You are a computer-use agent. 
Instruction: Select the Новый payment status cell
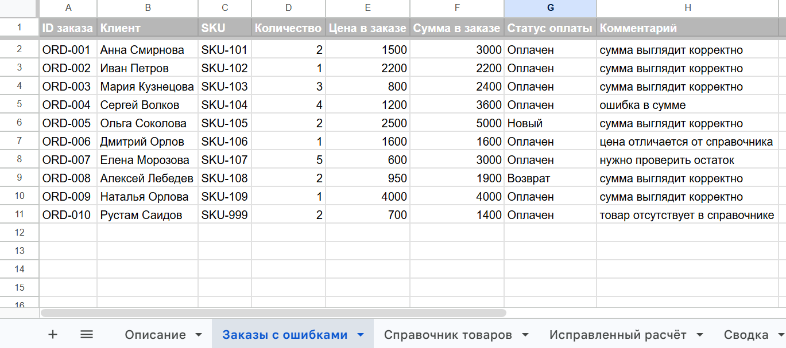(551, 123)
